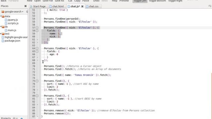The width and height of the screenshot is (212, 119).
Task: Collapse code fold at line 65
Action: point(37,51)
